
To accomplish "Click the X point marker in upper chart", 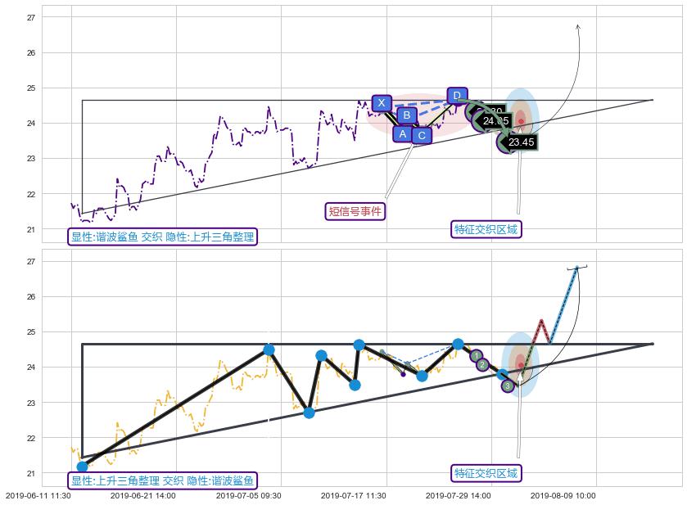I will pos(382,103).
